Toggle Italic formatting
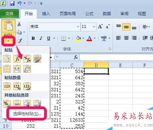This screenshot has height=130, width=153. tap(41, 38)
